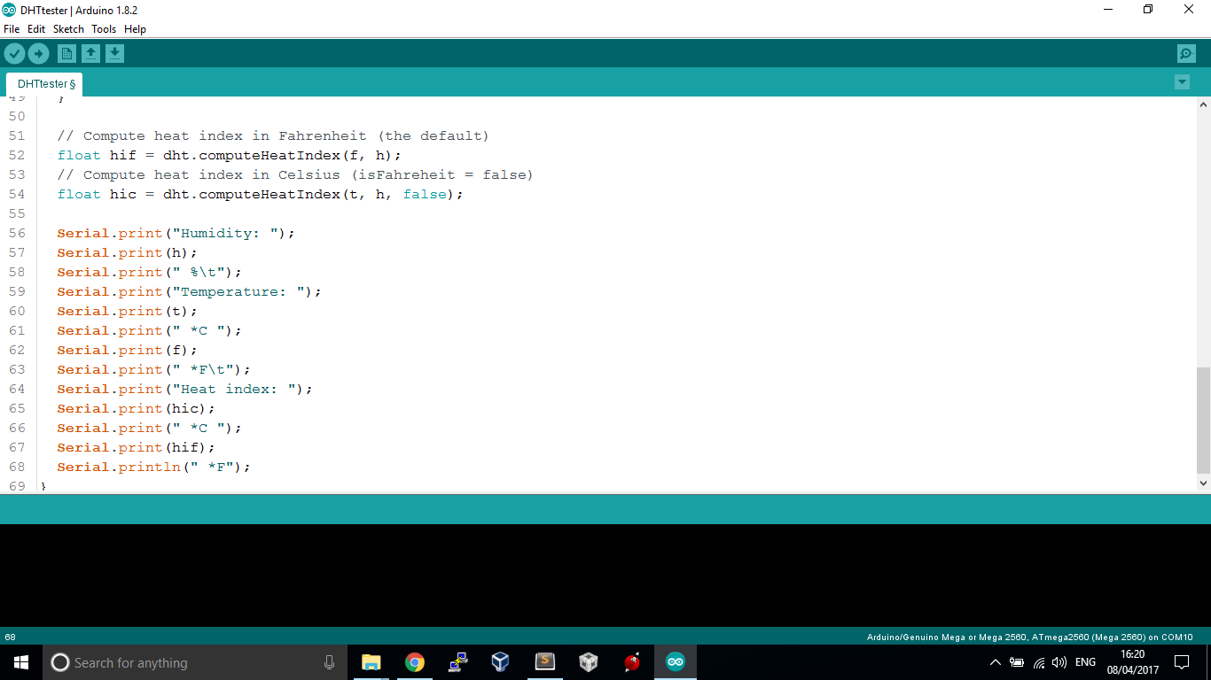The height and width of the screenshot is (680, 1211).
Task: Click the Serial.print("Temperature: ") line
Action: [x=189, y=291]
